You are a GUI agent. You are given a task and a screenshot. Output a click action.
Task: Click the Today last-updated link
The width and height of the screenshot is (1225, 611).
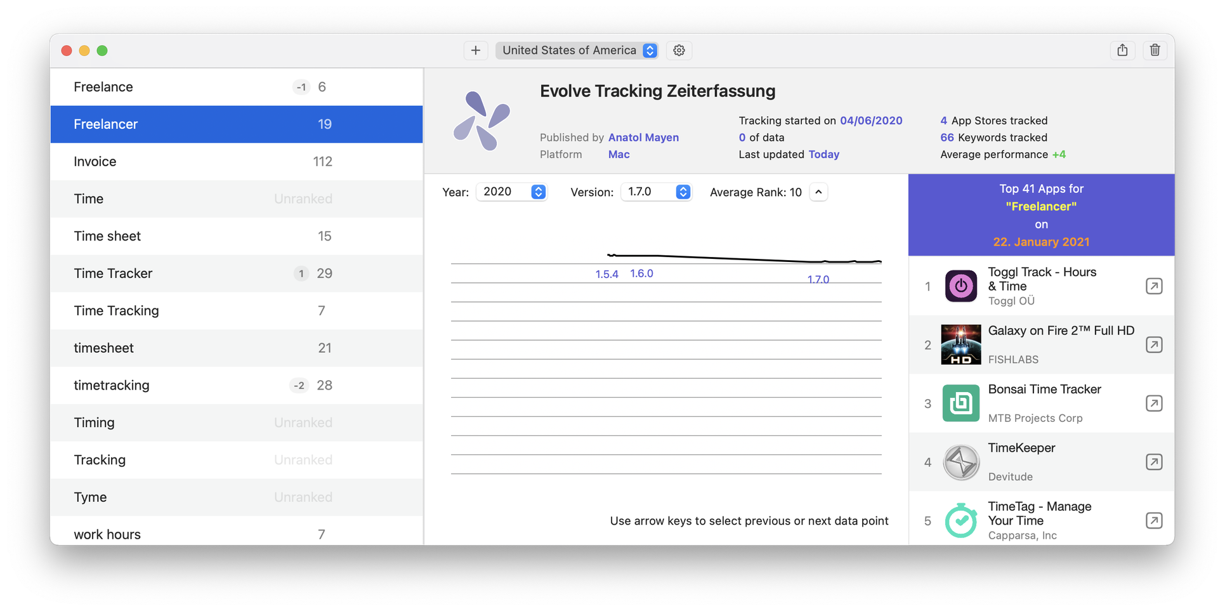coord(823,154)
